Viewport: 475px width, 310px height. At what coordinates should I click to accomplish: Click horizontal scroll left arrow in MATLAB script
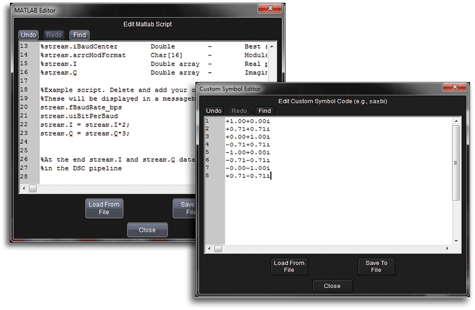coord(24,188)
